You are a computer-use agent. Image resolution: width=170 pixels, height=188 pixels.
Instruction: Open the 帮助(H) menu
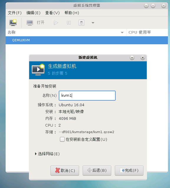click(72, 13)
